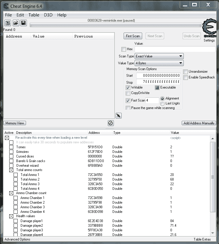Click the Start address field
This screenshot has width=219, height=244.
(158, 76)
